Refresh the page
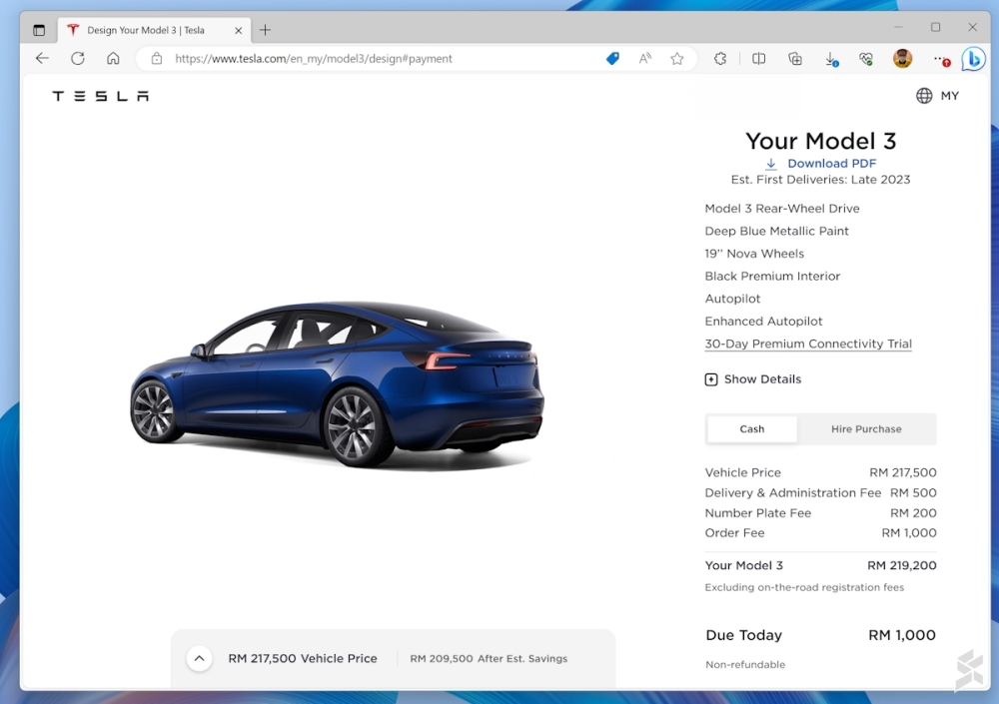This screenshot has width=999, height=704. coord(78,59)
